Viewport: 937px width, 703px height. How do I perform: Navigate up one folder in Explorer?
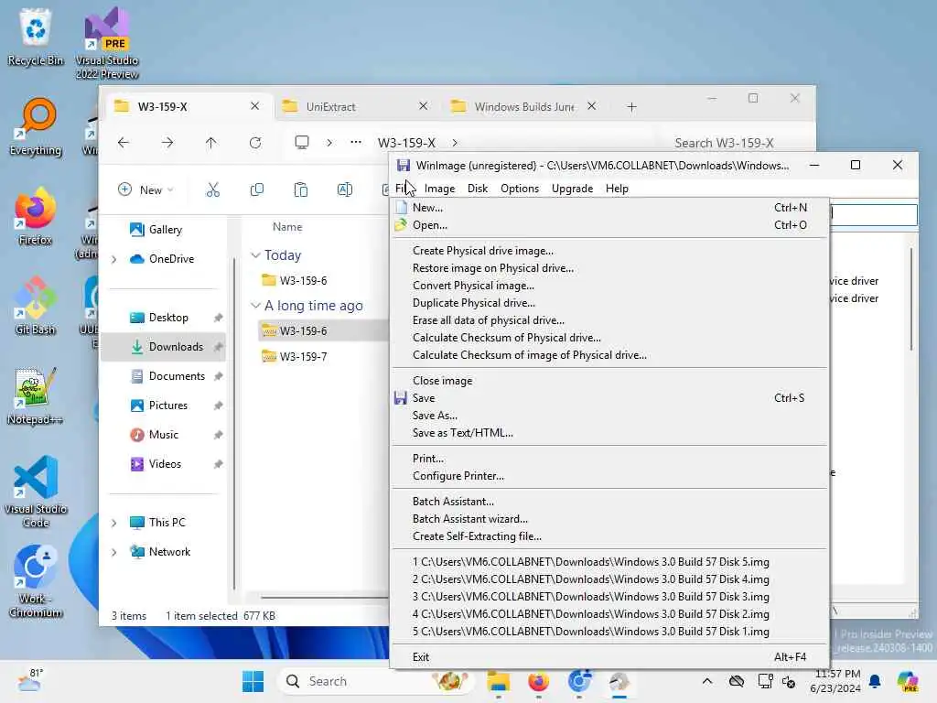211,142
